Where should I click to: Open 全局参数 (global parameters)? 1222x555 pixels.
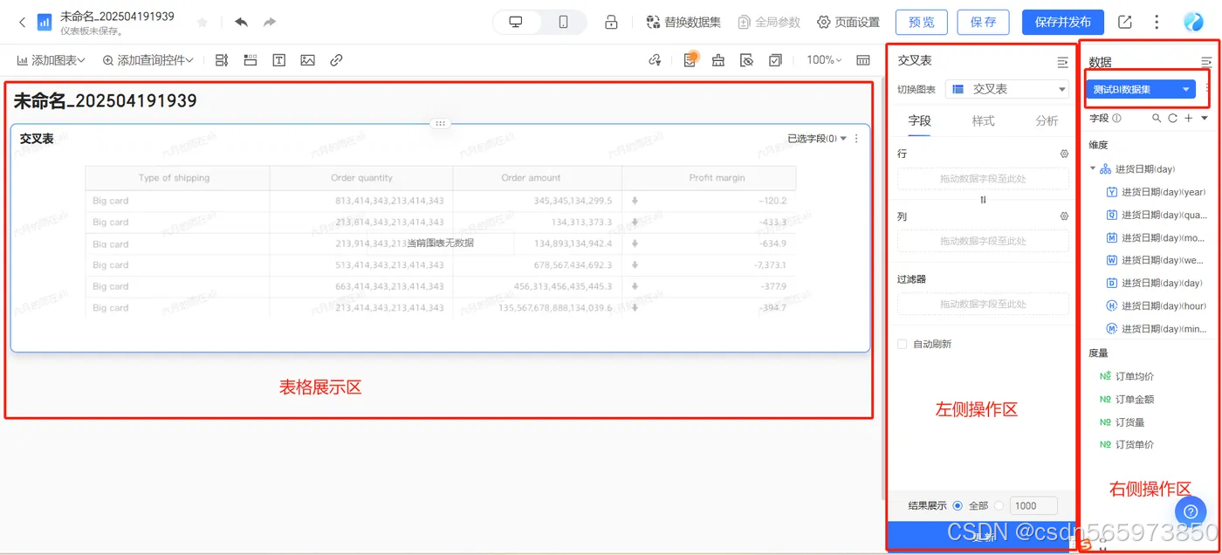click(769, 22)
